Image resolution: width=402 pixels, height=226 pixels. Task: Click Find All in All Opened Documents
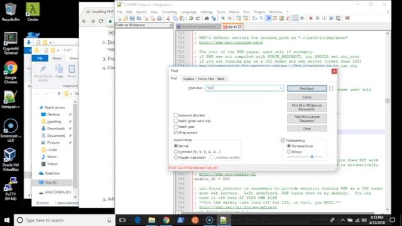coord(307,107)
